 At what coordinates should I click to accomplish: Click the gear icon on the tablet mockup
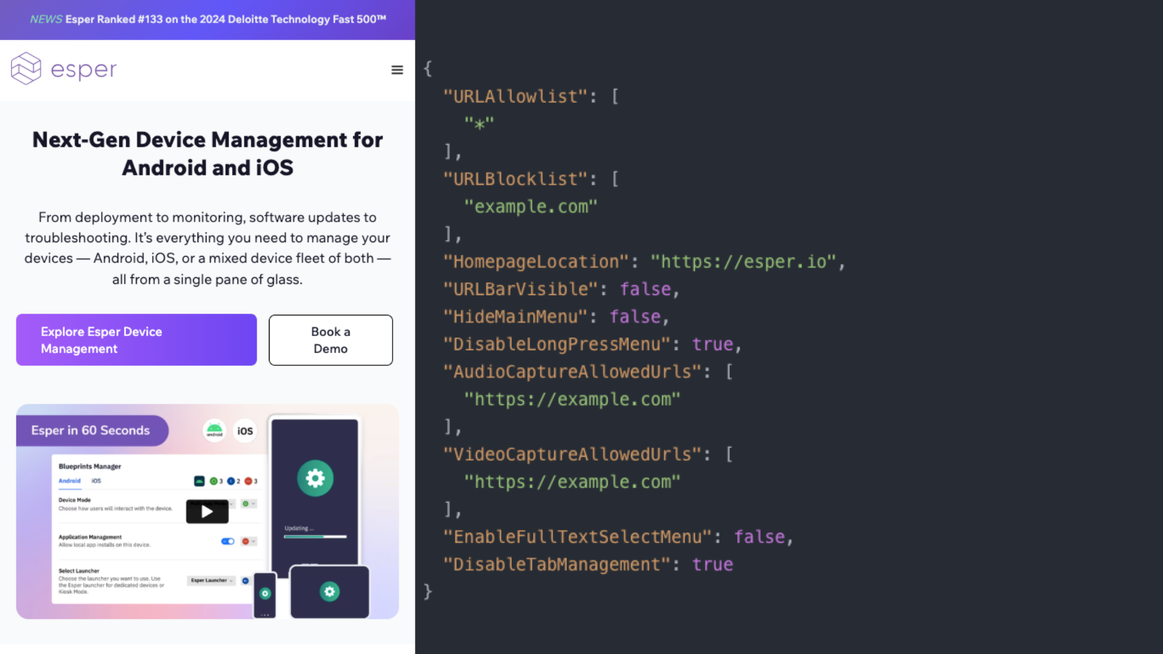[x=330, y=592]
